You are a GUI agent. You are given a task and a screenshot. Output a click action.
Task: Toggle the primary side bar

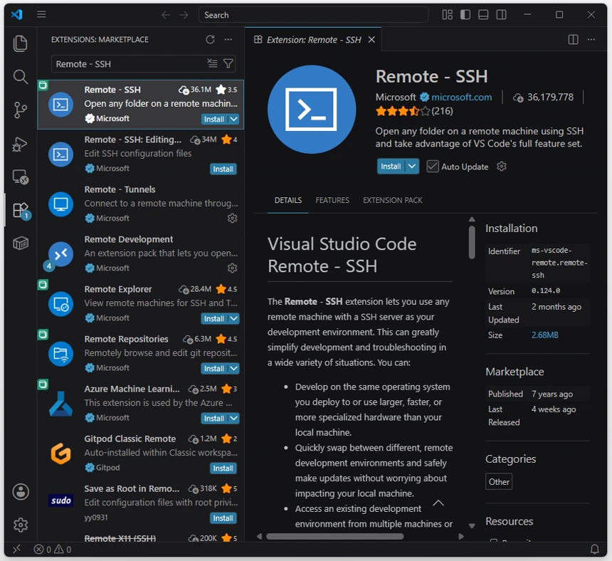465,15
